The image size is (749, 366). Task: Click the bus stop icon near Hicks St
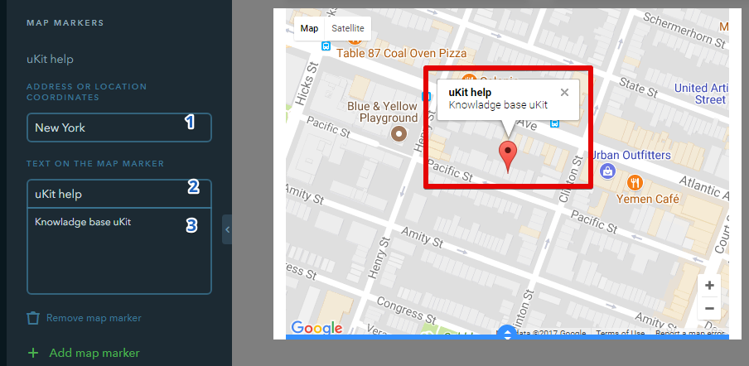(x=326, y=46)
